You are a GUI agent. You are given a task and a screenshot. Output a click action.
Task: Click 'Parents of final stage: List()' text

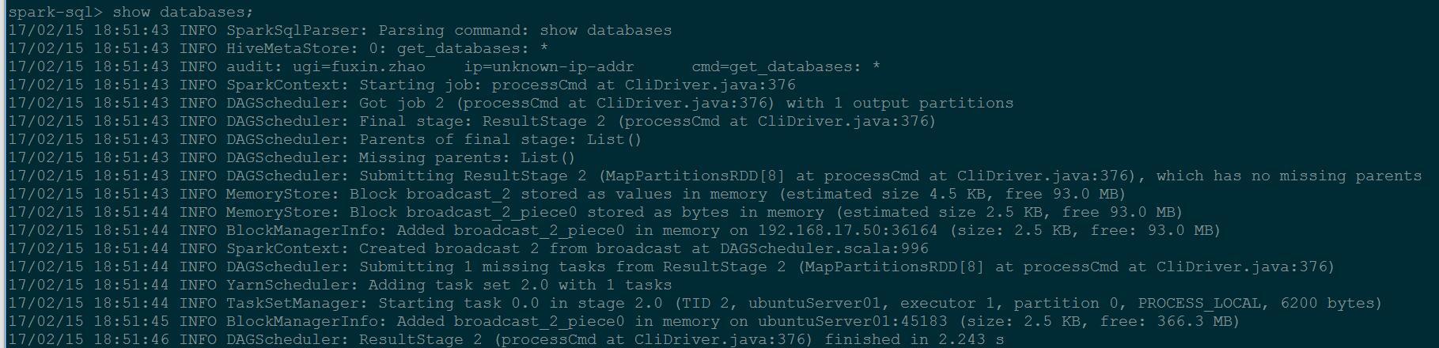(501, 139)
